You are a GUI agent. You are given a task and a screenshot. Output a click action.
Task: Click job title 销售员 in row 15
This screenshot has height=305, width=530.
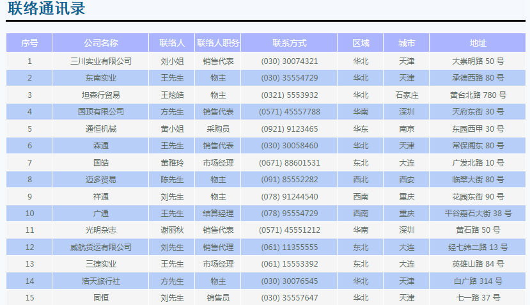[x=217, y=297]
